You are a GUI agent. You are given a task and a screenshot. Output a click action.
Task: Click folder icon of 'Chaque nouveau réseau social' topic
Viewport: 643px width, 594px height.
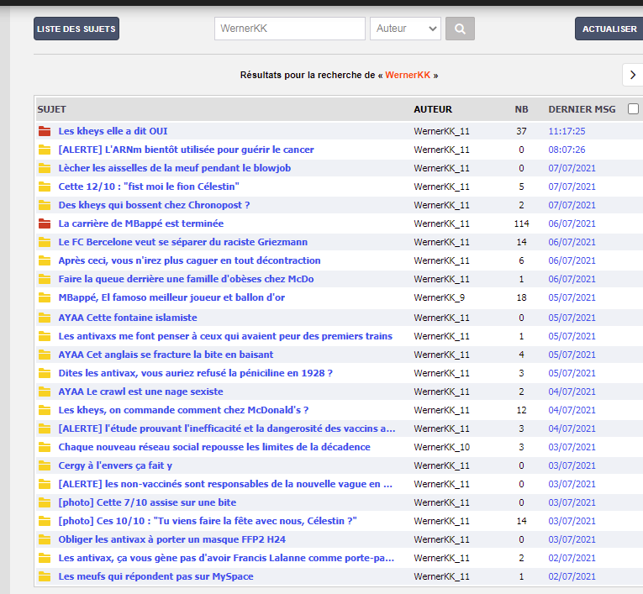[x=45, y=447]
